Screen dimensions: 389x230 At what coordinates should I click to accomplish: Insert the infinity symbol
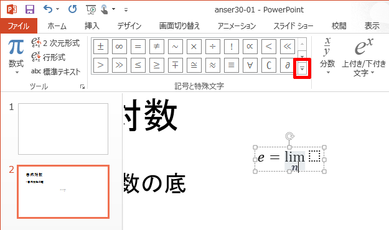point(120,47)
